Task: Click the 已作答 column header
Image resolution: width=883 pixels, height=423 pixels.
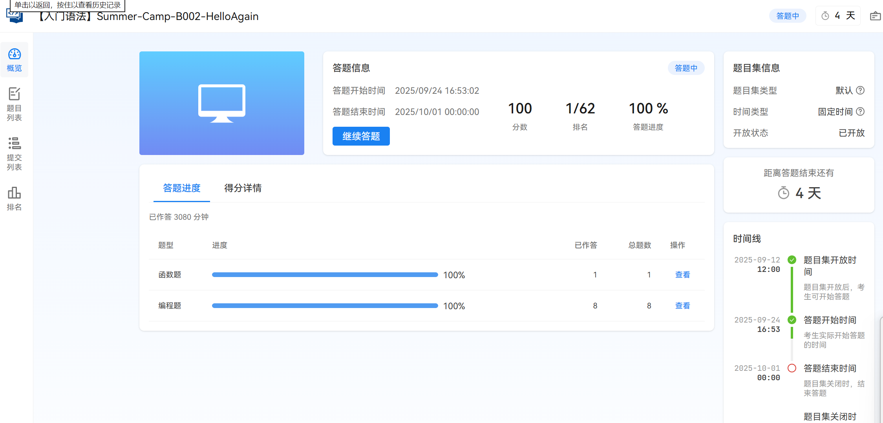Action: click(586, 245)
